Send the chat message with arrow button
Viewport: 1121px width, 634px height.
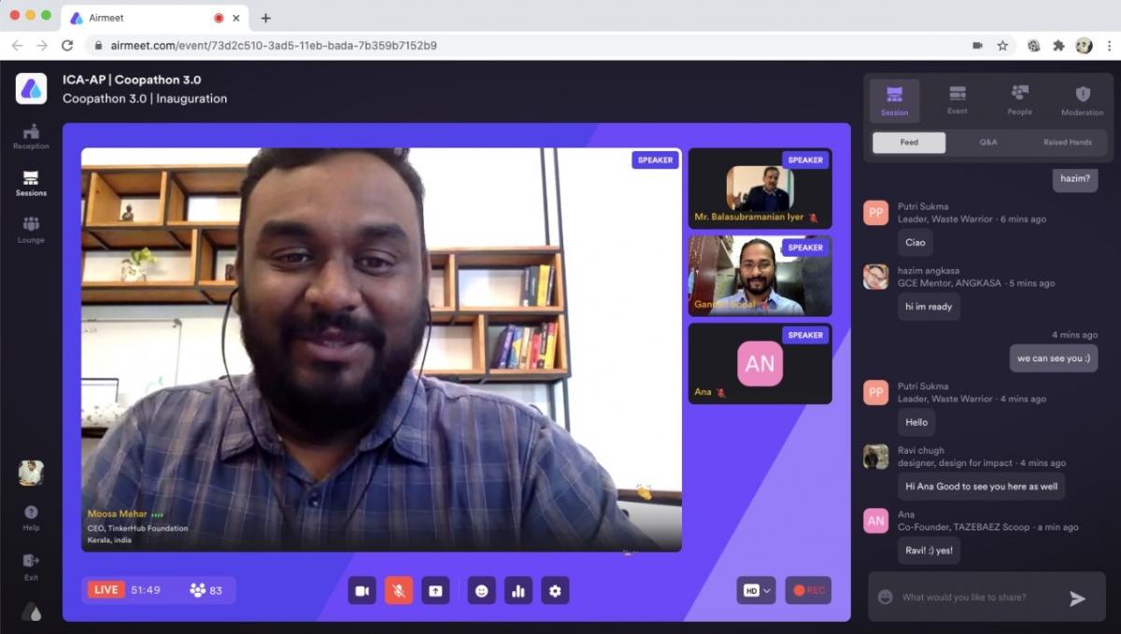(x=1077, y=599)
